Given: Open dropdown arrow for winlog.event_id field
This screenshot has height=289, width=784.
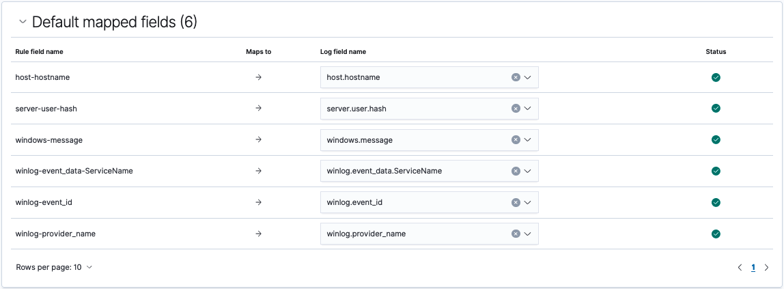Looking at the screenshot, I should click(528, 202).
